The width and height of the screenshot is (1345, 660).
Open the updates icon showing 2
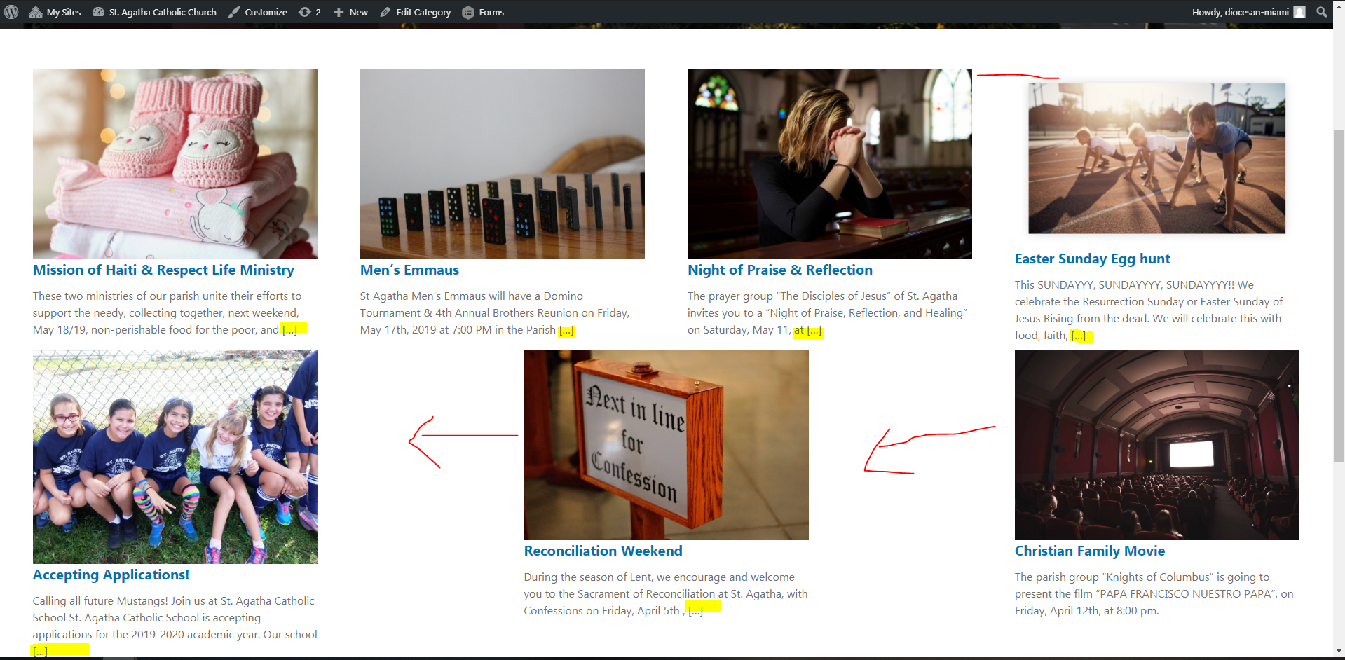tap(310, 12)
